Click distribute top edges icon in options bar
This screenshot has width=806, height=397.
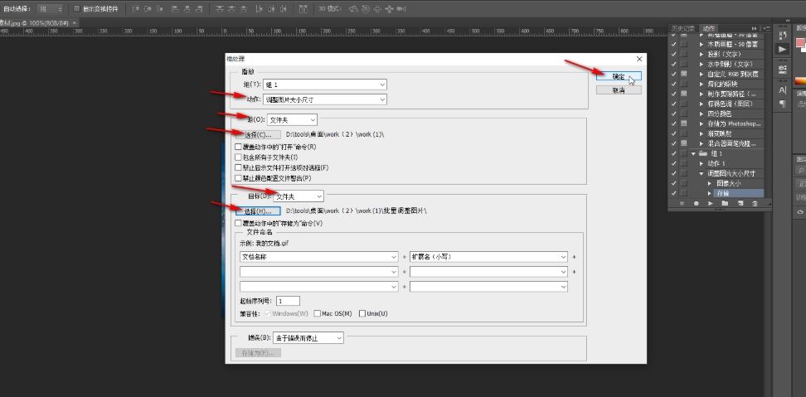pyautogui.click(x=220, y=9)
